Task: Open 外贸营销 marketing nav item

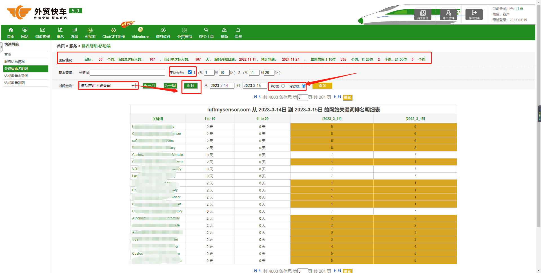Action: [185, 33]
